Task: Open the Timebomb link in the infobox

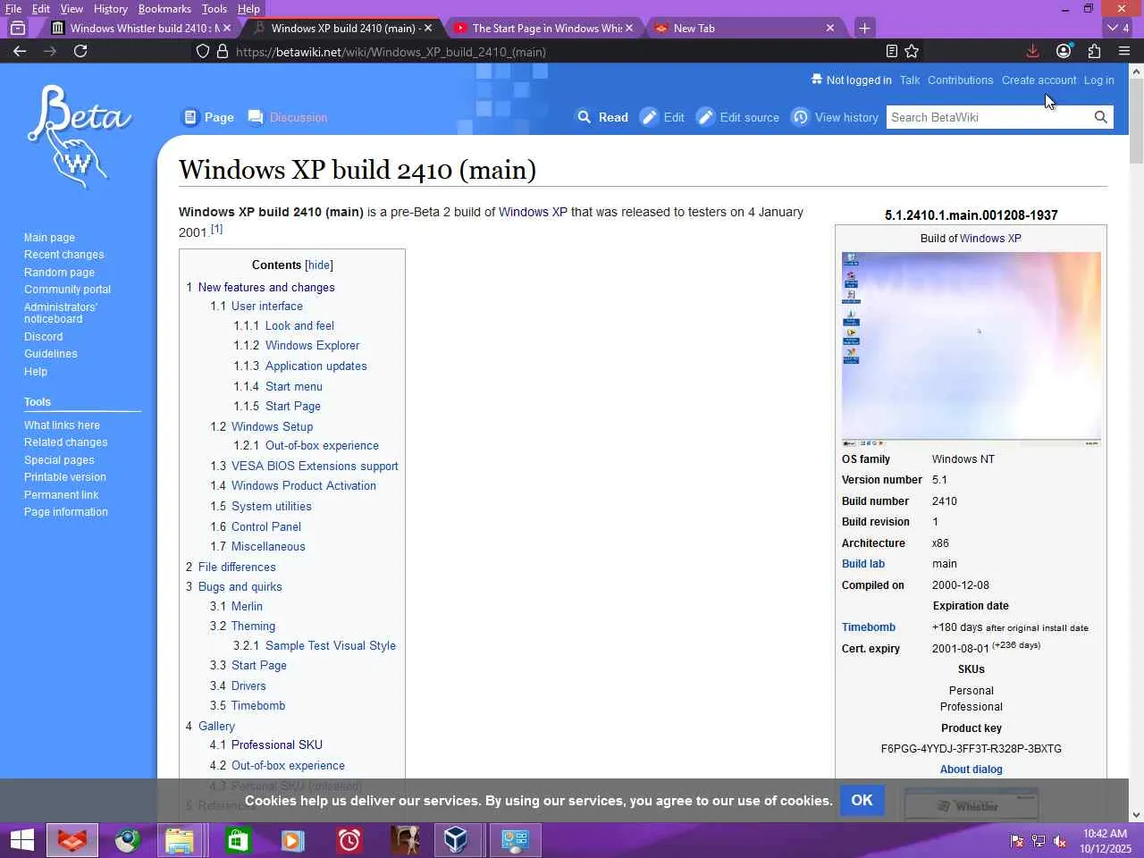Action: coord(868,627)
